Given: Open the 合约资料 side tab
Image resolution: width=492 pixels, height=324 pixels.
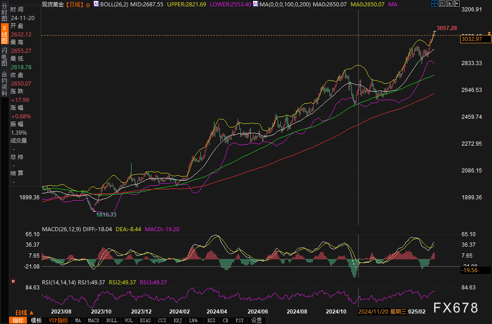Looking at the screenshot, I should (x=4, y=81).
